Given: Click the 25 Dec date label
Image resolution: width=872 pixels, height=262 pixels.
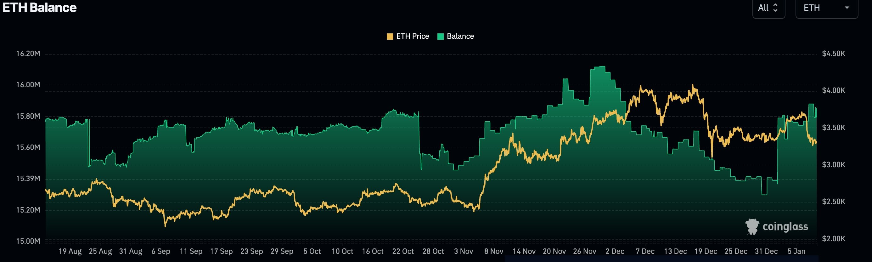Looking at the screenshot, I should [736, 252].
